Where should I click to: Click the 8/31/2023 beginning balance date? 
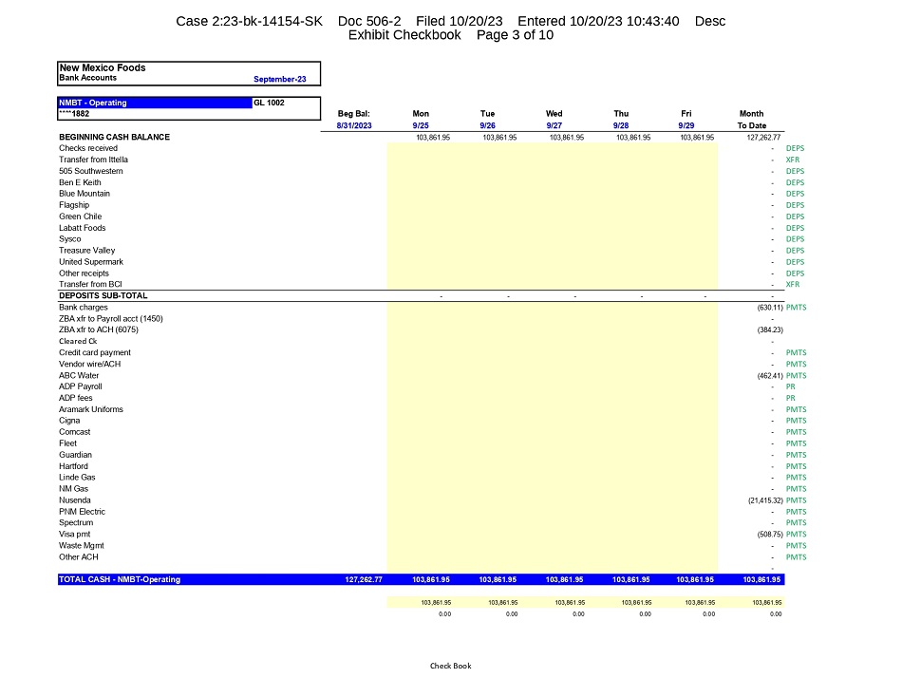(x=354, y=125)
